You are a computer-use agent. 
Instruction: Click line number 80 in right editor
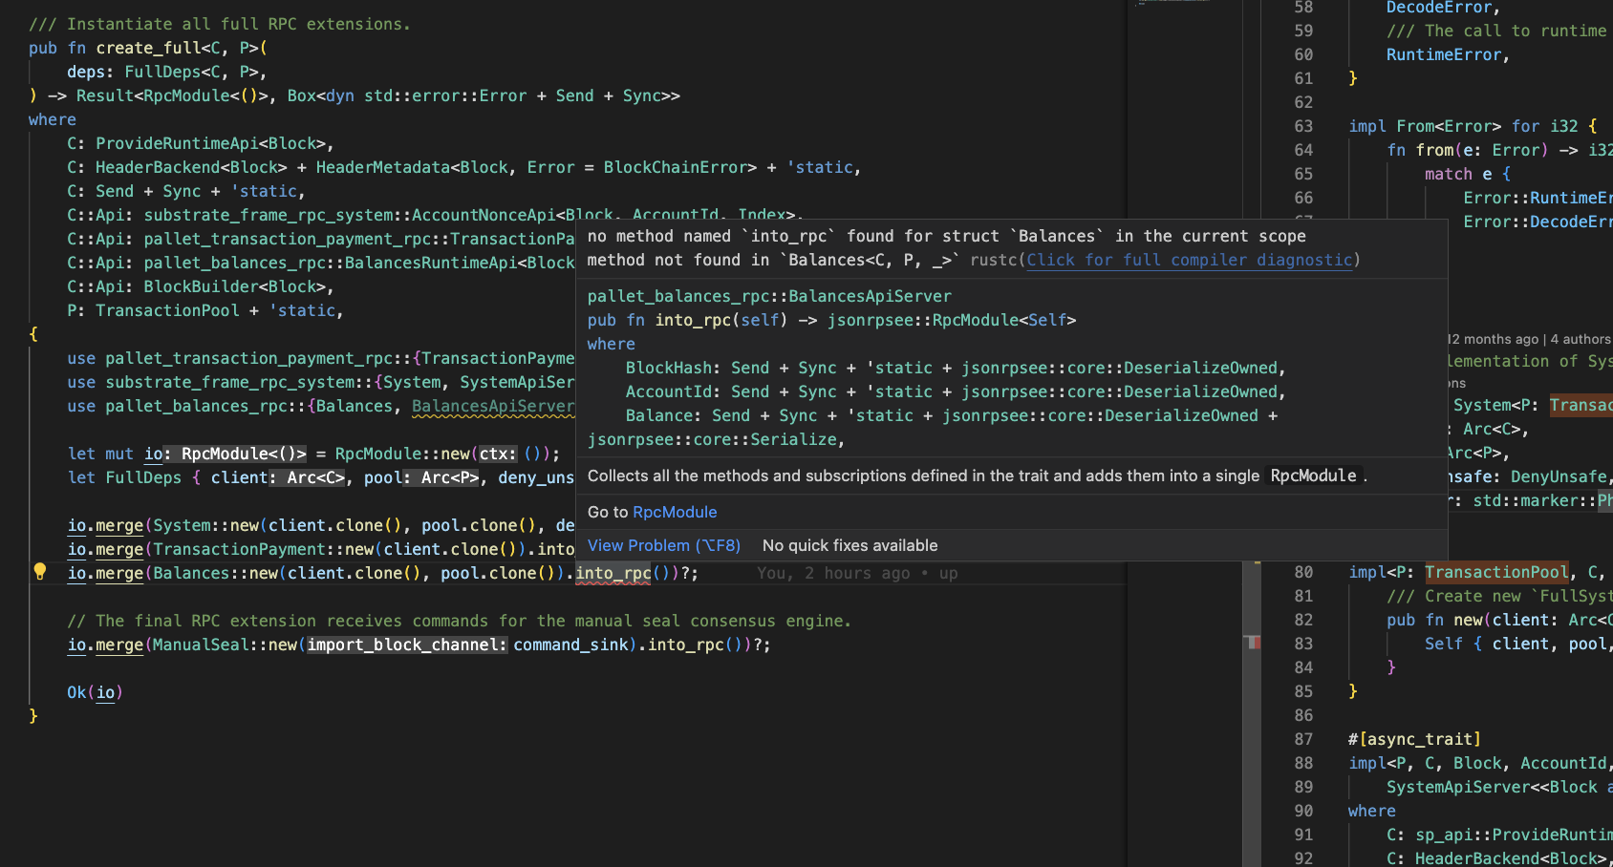point(1303,572)
